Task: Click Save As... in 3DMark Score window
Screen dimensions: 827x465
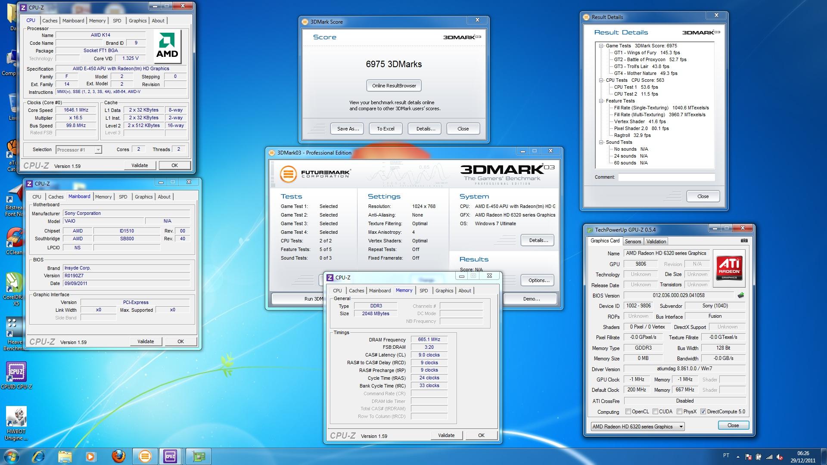Action: tap(348, 129)
